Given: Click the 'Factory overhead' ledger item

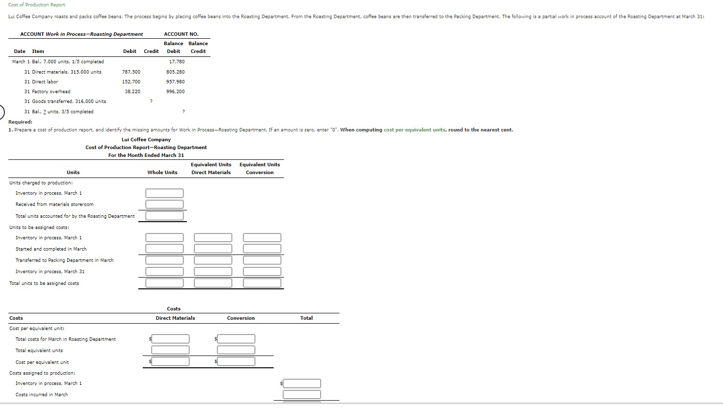Looking at the screenshot, I should click(51, 92).
